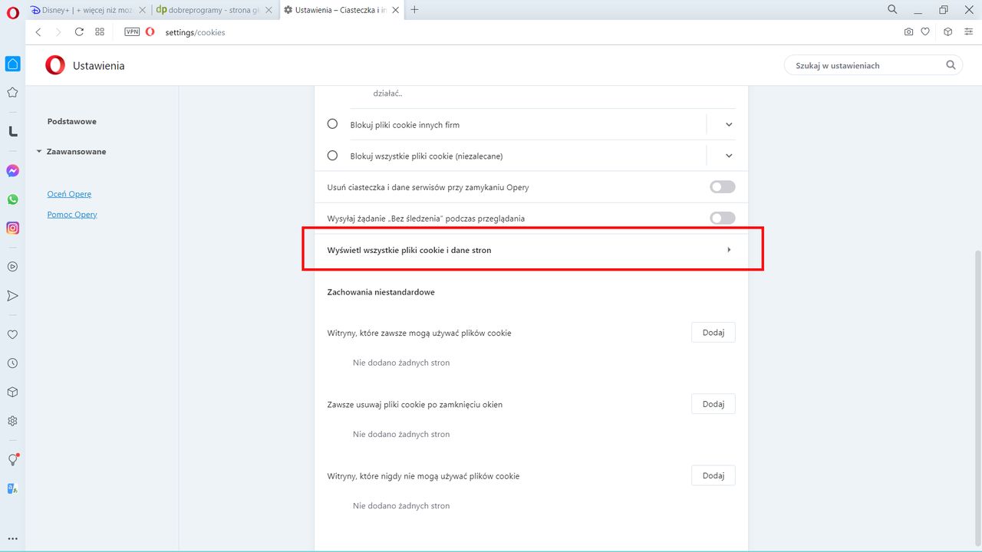
Task: Toggle 'Usuń ciasteczka i dane serwisów' switch
Action: 723,187
